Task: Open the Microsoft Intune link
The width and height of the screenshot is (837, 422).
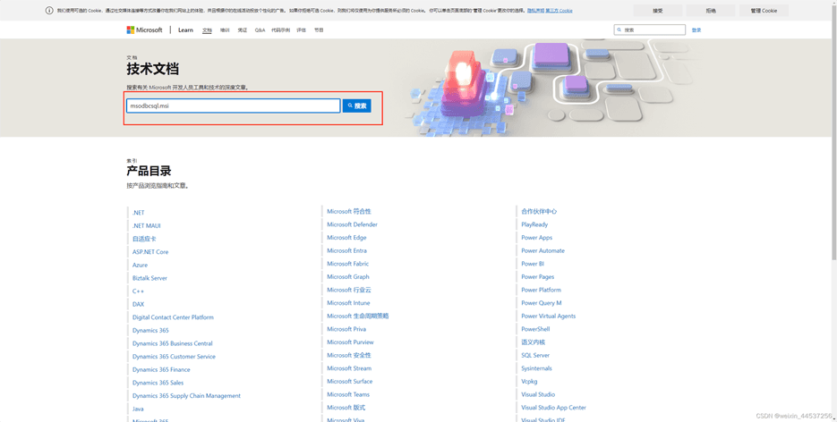Action: coord(348,303)
